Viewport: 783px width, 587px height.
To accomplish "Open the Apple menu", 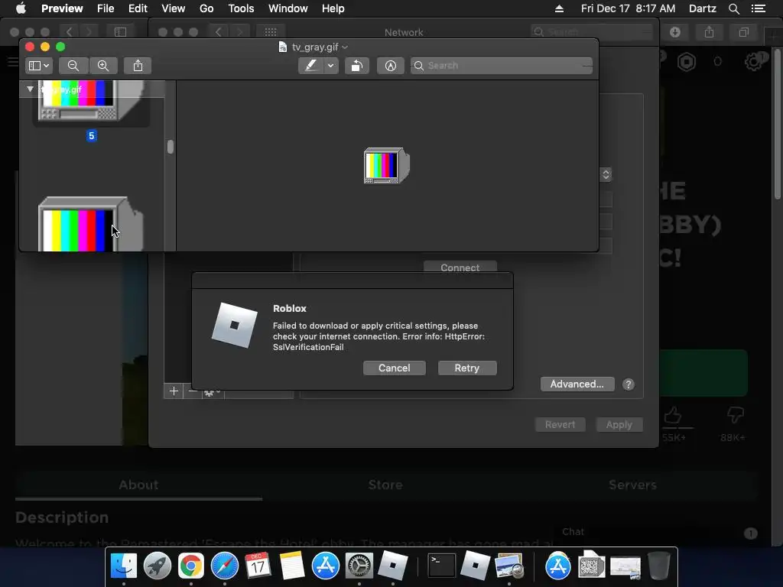I will point(21,8).
